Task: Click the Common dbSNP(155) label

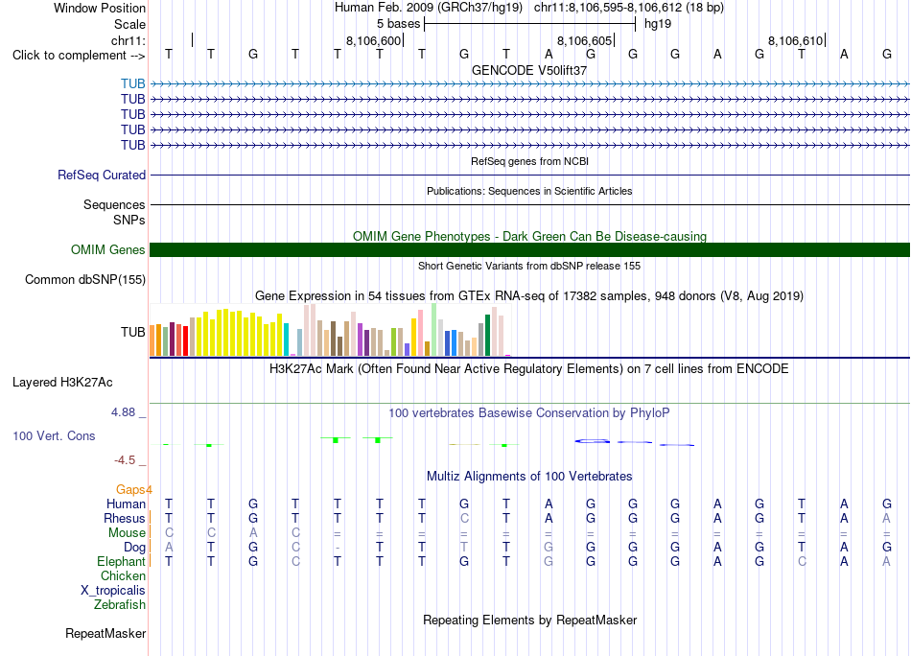Action: pyautogui.click(x=84, y=279)
